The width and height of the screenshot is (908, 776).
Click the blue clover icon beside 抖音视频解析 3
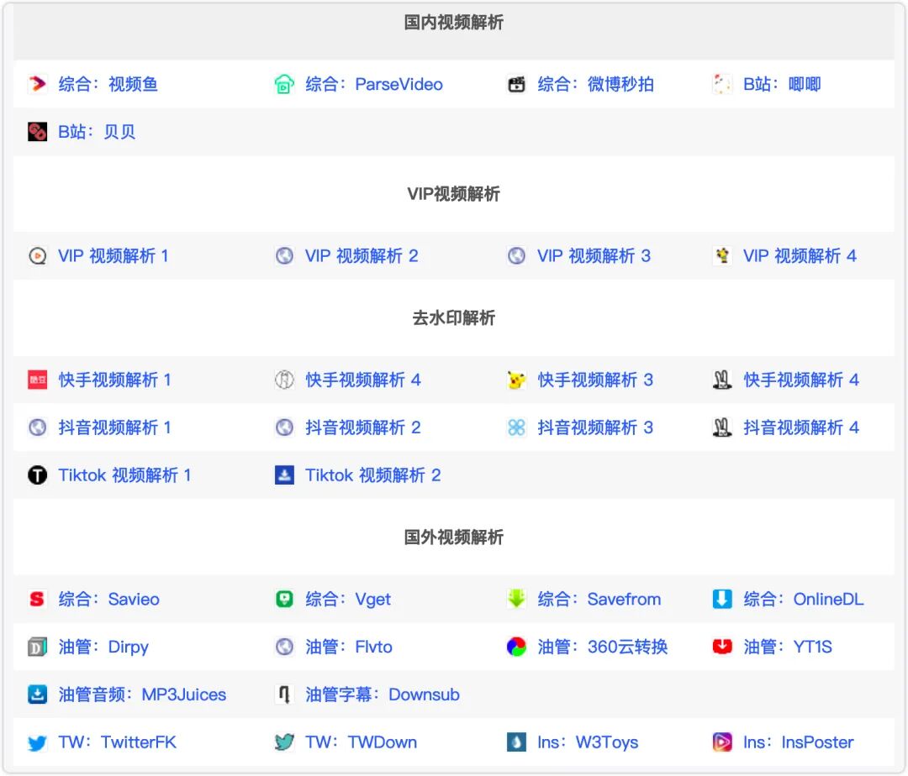pos(516,427)
